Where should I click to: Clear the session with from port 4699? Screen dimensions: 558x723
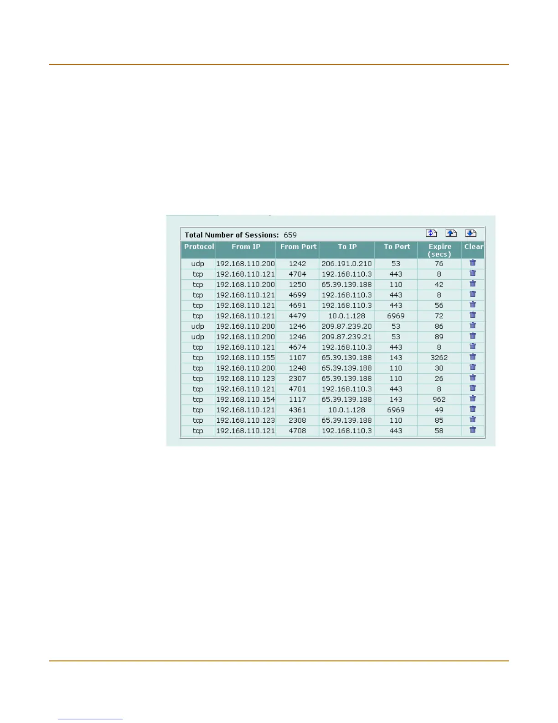click(473, 294)
